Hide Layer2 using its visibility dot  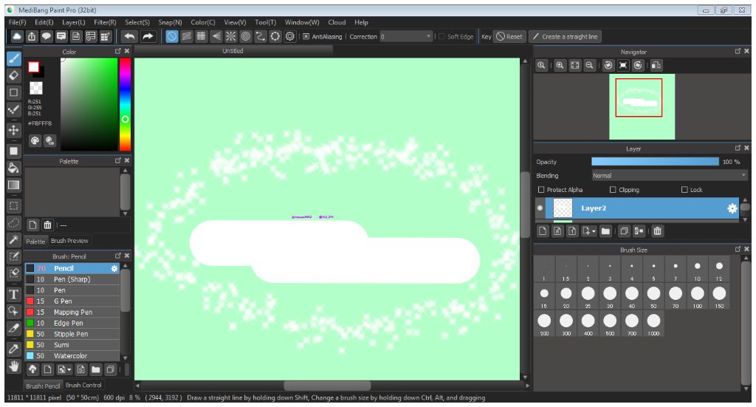(540, 208)
